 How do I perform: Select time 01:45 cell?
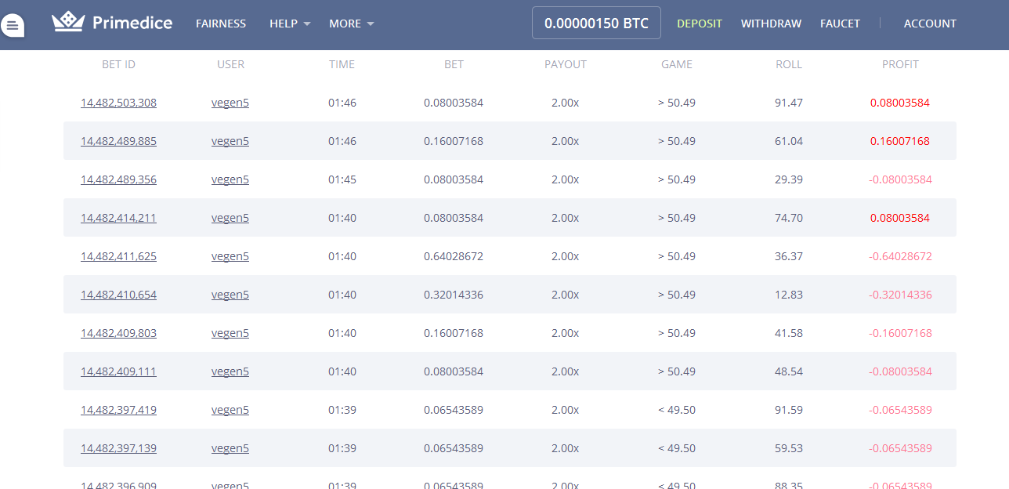click(x=342, y=179)
